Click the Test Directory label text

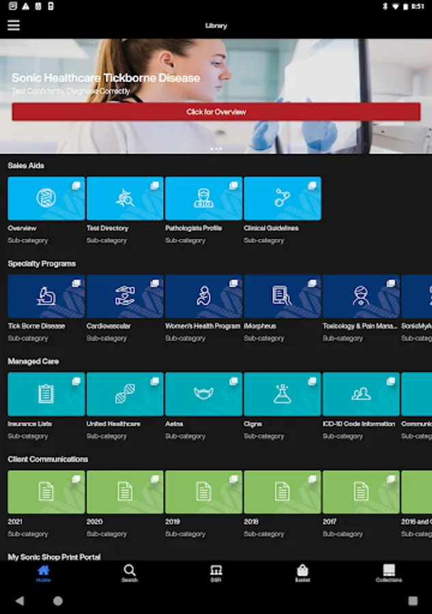pos(107,228)
